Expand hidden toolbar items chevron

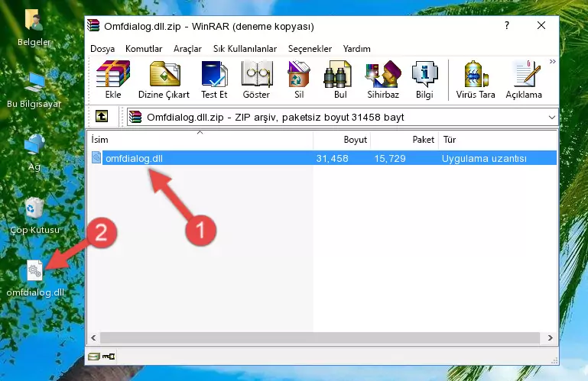pyautogui.click(x=552, y=61)
